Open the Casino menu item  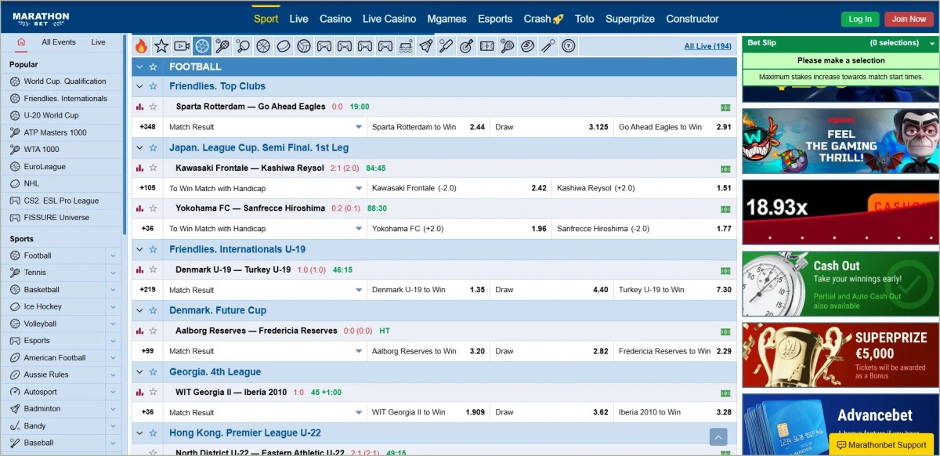click(x=335, y=18)
